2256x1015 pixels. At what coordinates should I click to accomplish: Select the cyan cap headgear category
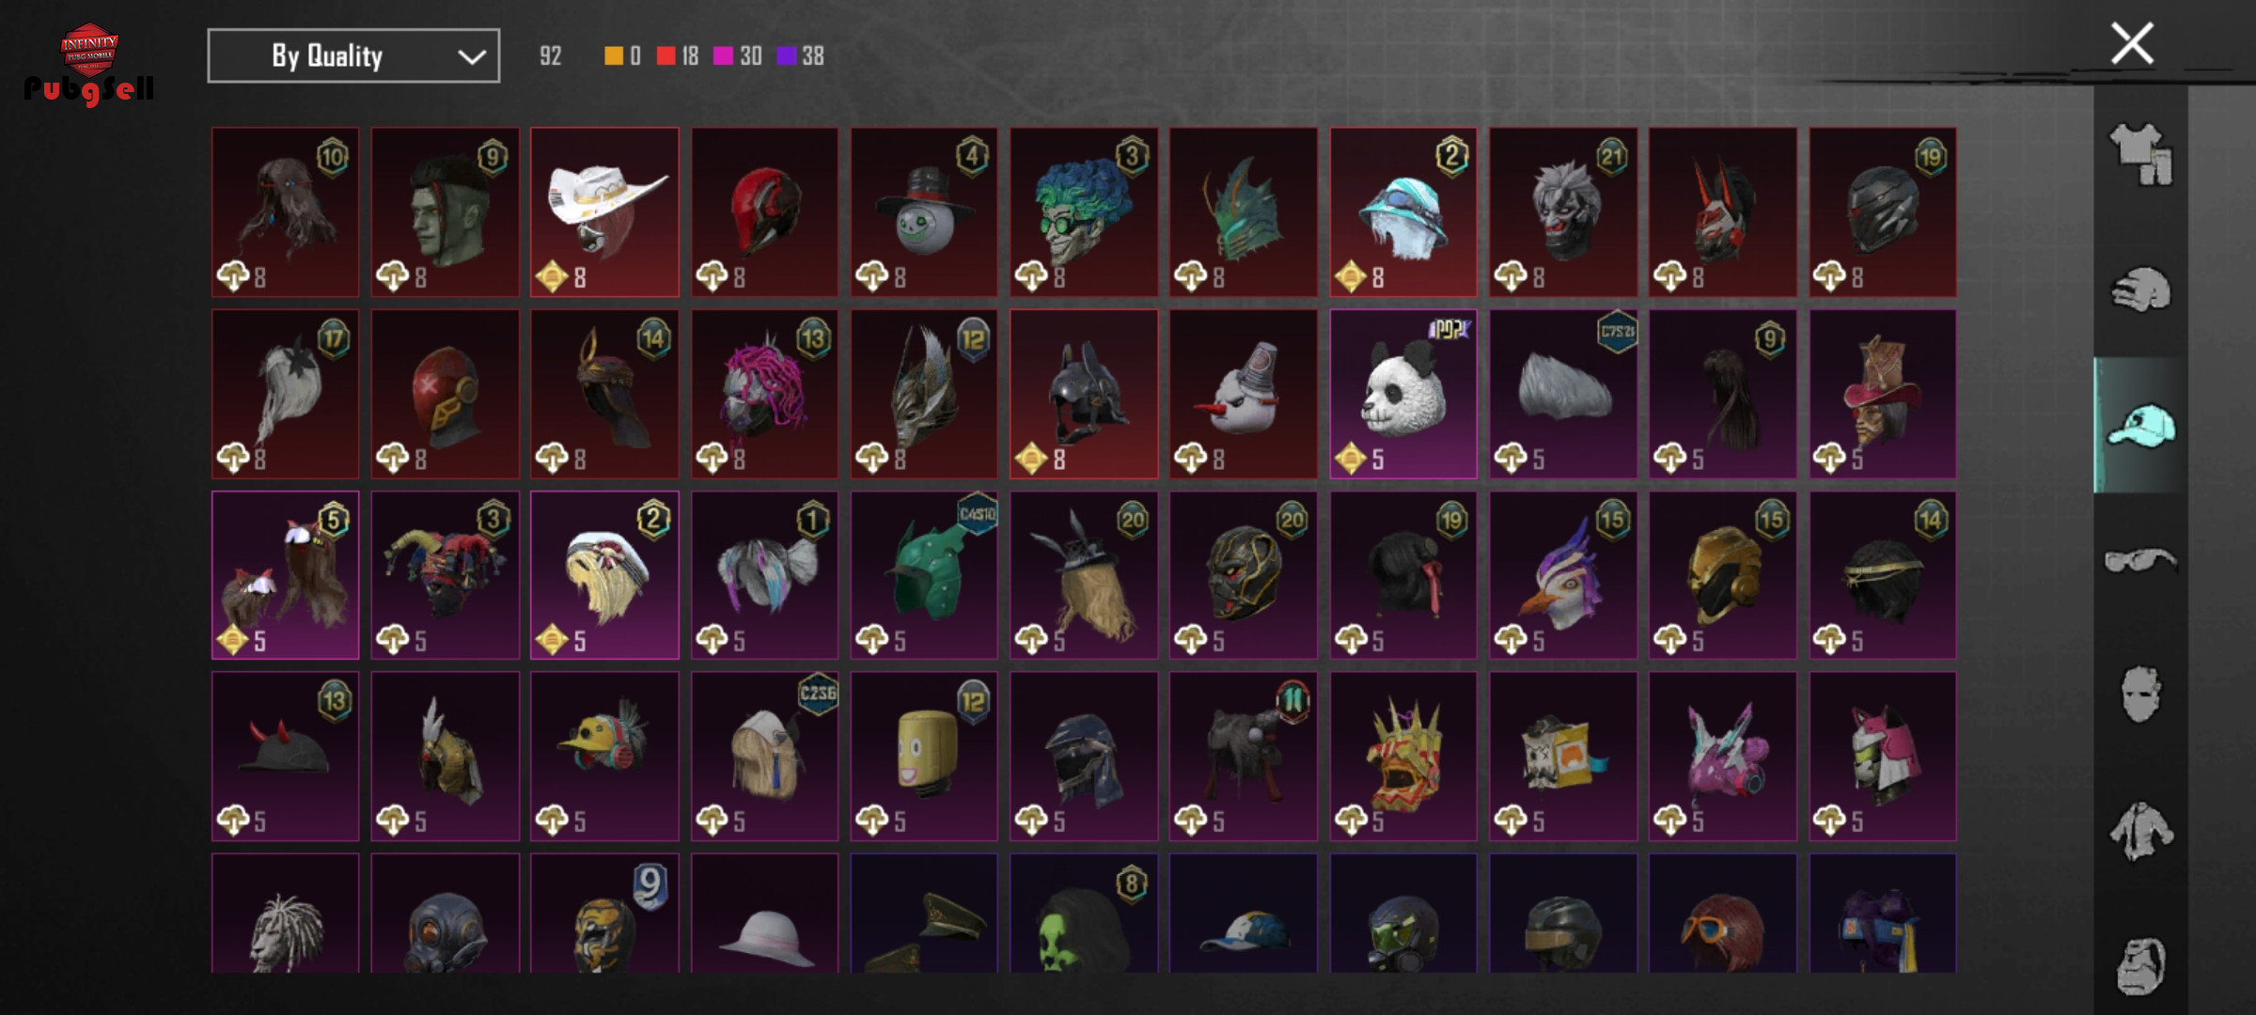click(x=2141, y=426)
